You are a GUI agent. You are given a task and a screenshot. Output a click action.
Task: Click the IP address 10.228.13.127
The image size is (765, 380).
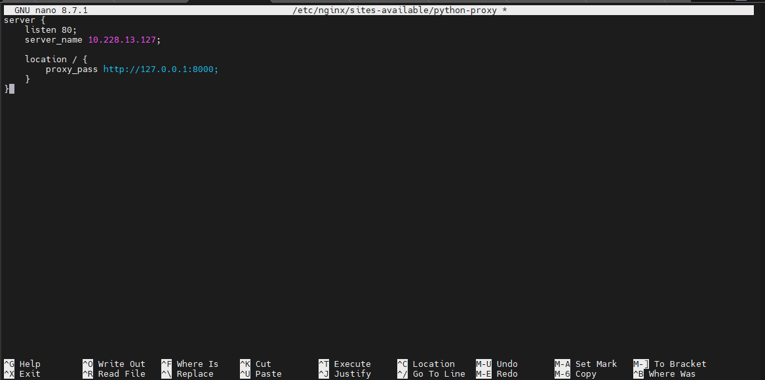tap(122, 39)
